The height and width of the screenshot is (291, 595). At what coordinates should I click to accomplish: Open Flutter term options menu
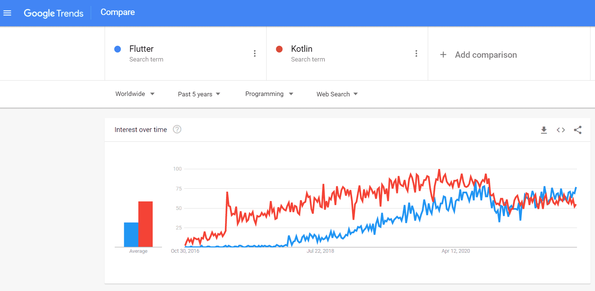255,54
